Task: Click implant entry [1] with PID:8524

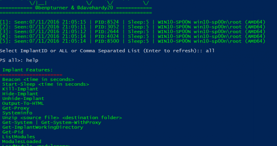Action: (133, 22)
